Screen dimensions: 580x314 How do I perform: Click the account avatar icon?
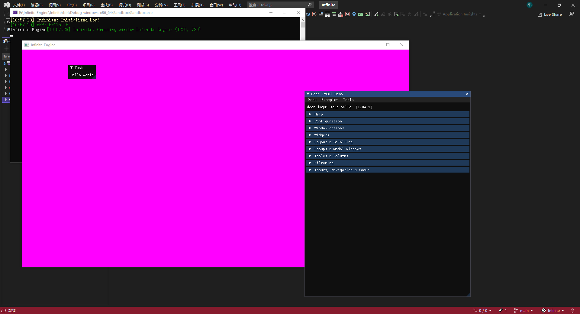tap(530, 5)
